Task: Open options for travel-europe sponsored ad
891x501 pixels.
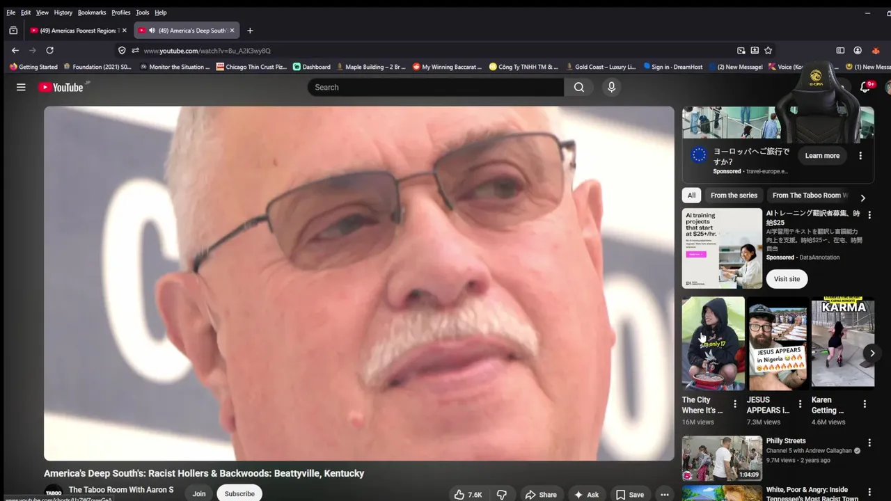Action: (x=860, y=156)
